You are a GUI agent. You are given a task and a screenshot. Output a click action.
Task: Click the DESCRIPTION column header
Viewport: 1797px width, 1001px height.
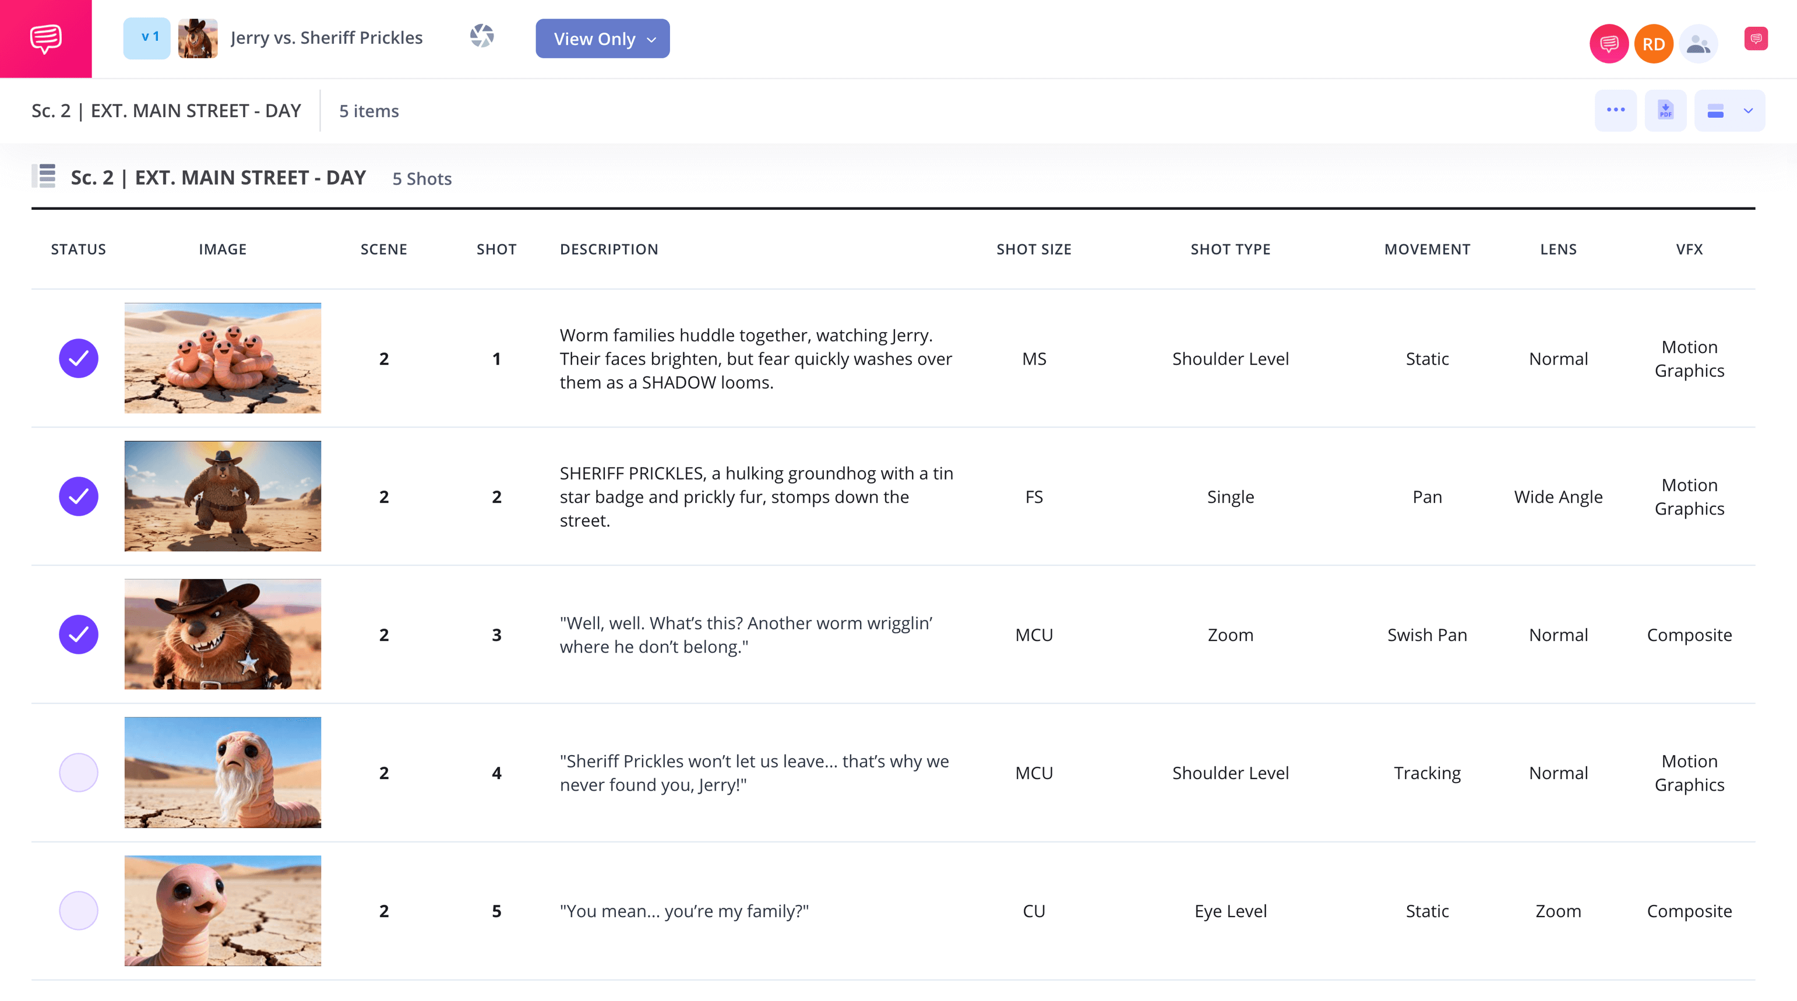(x=608, y=249)
